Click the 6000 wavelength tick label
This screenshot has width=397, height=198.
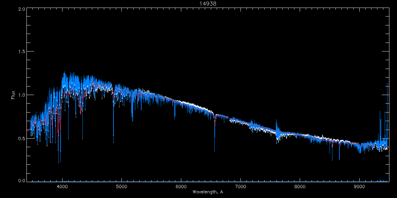181,186
